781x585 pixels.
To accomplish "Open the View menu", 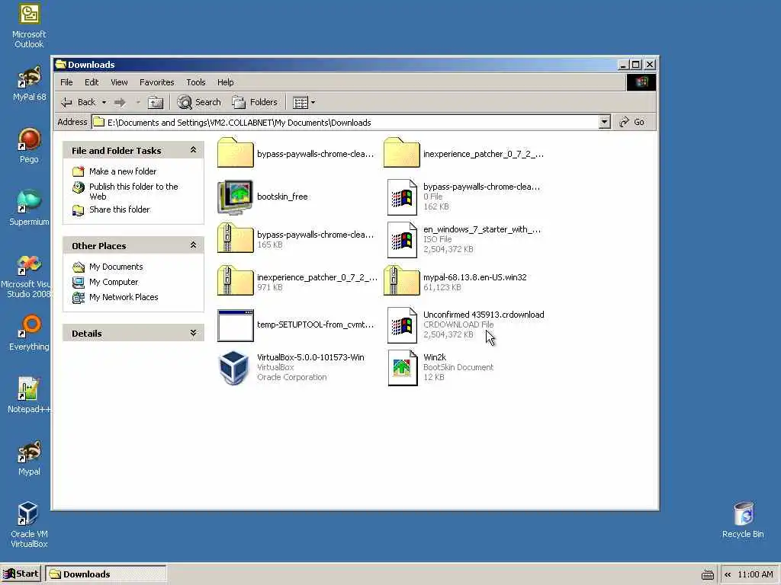I will tap(119, 82).
